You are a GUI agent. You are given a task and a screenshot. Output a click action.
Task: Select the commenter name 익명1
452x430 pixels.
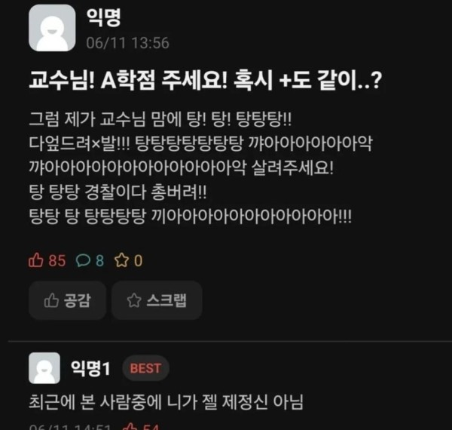[x=90, y=368]
